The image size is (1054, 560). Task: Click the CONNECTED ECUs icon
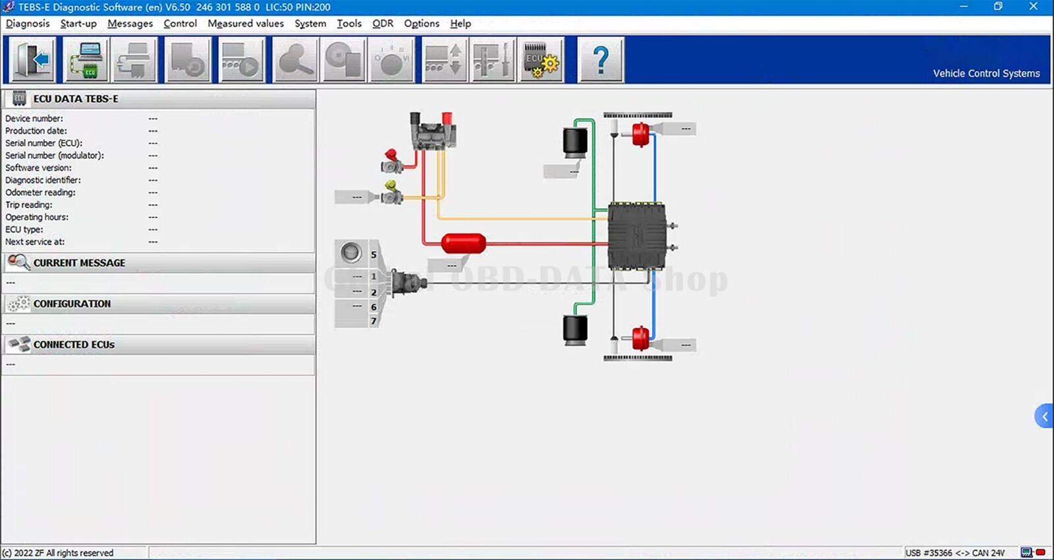pyautogui.click(x=19, y=344)
